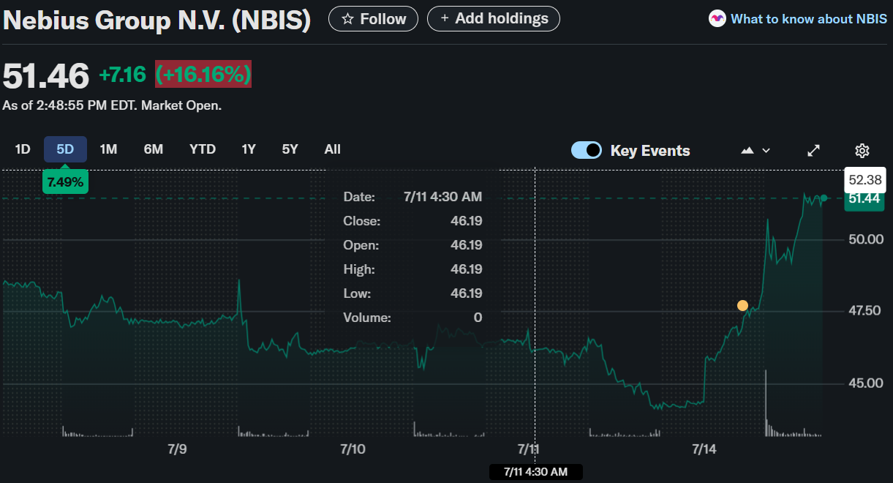Screen dimensions: 893x483
Task: Click the tooltip Date 7/11 4:30 AM
Action: click(x=442, y=197)
